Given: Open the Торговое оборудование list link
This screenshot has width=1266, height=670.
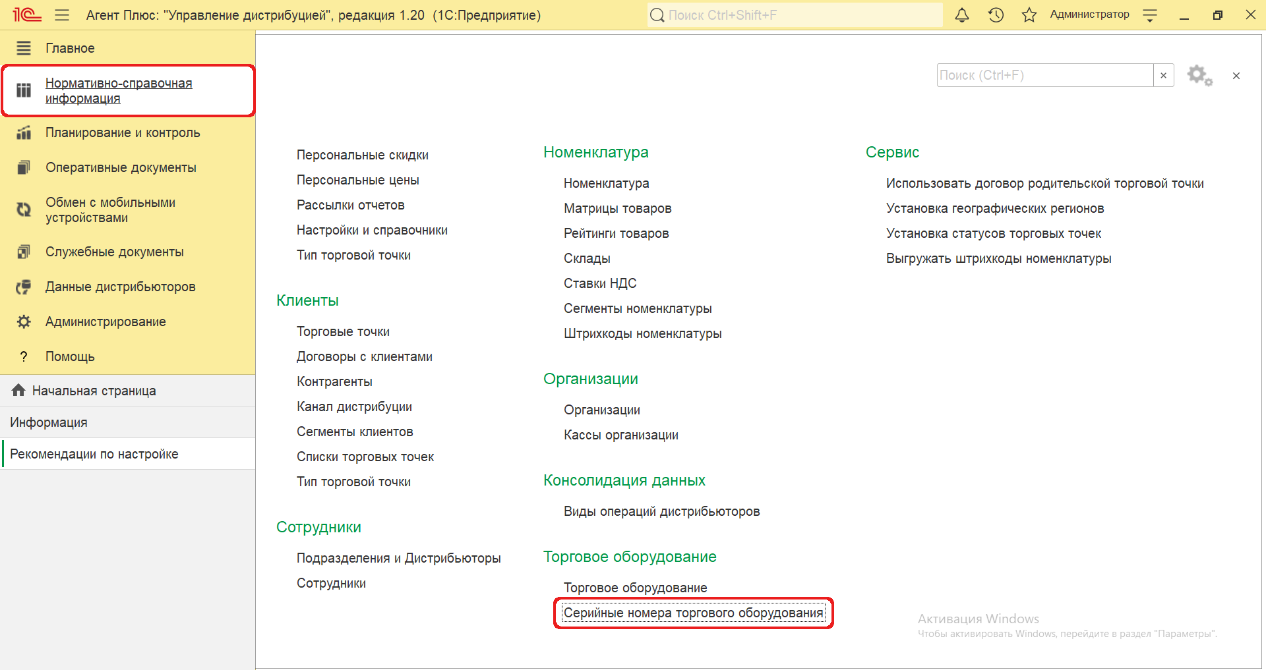Looking at the screenshot, I should point(635,588).
